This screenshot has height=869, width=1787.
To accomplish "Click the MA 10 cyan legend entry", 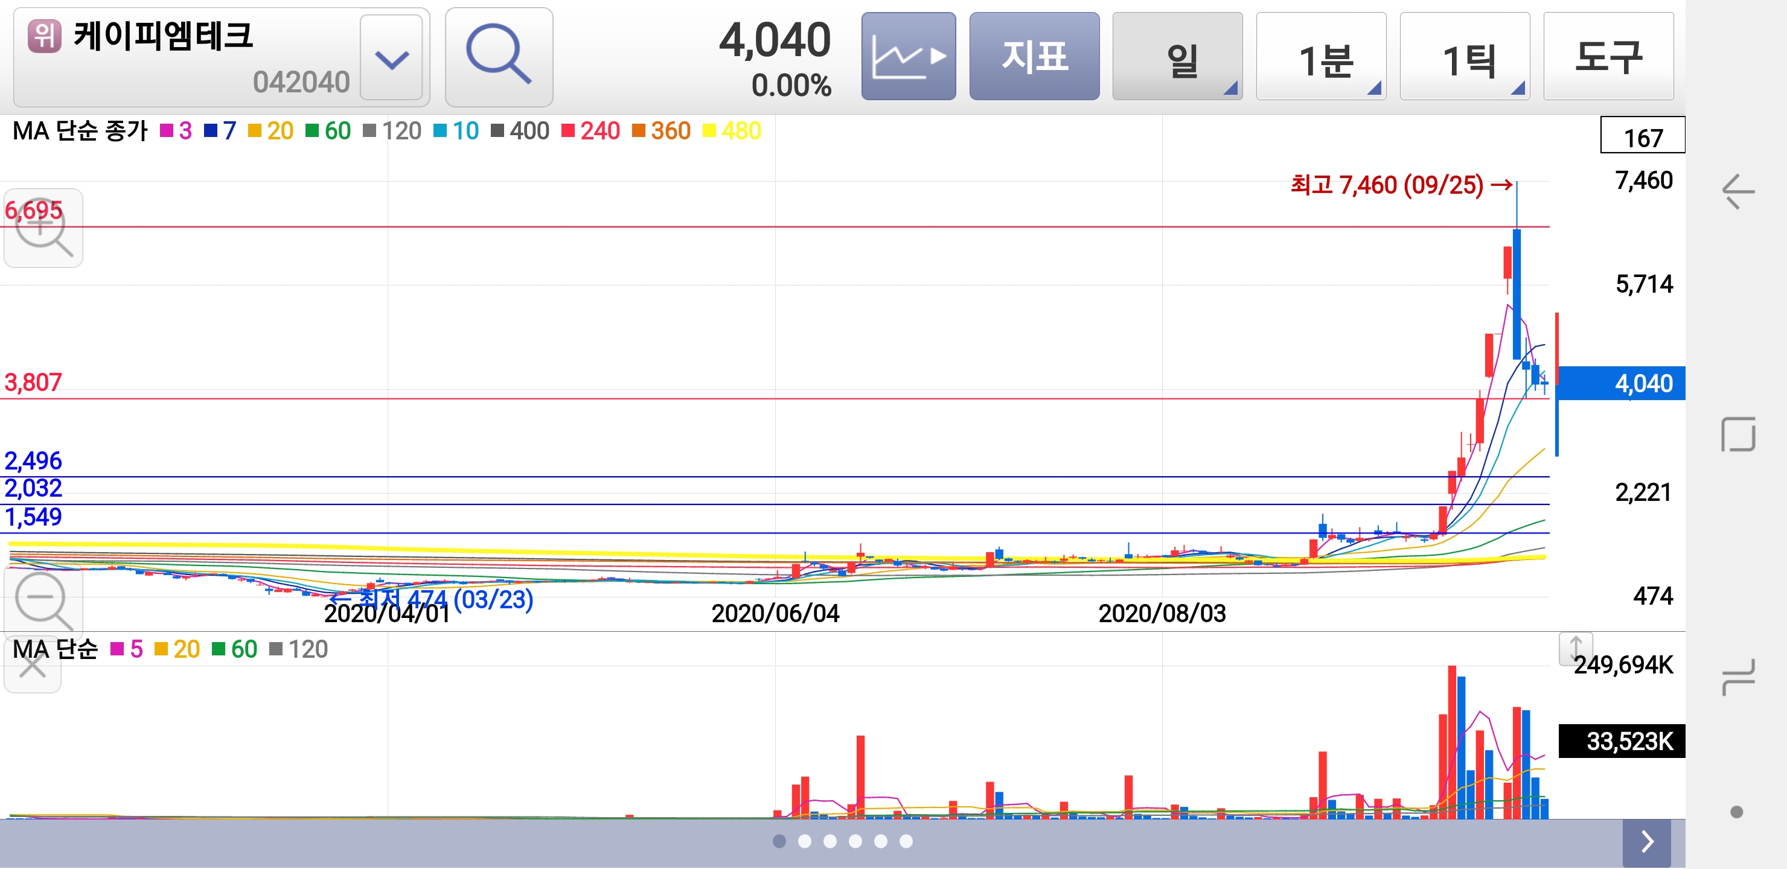I will click(456, 130).
